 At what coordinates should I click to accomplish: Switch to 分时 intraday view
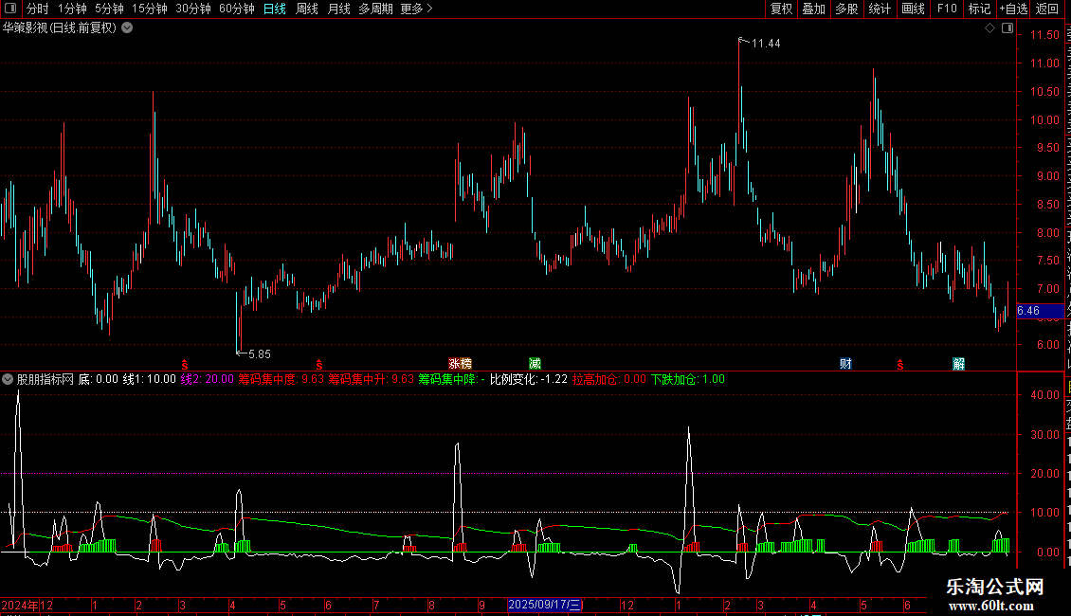(x=38, y=9)
